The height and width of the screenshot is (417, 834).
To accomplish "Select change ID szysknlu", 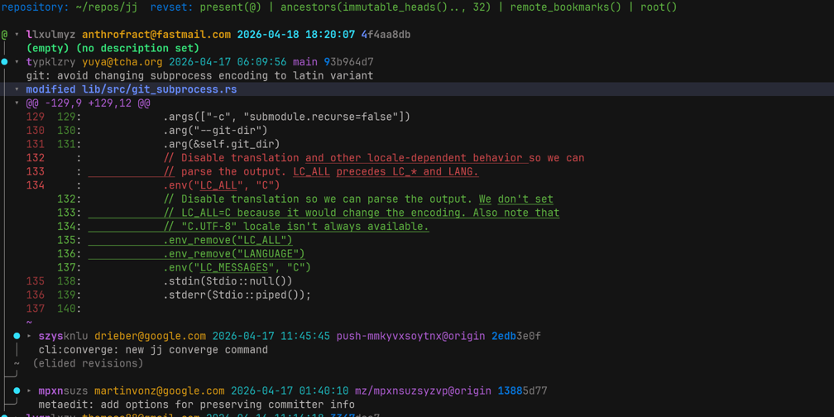I will coord(63,336).
